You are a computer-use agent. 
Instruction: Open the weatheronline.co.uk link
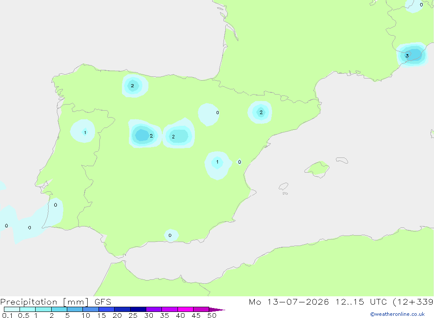point(398,314)
